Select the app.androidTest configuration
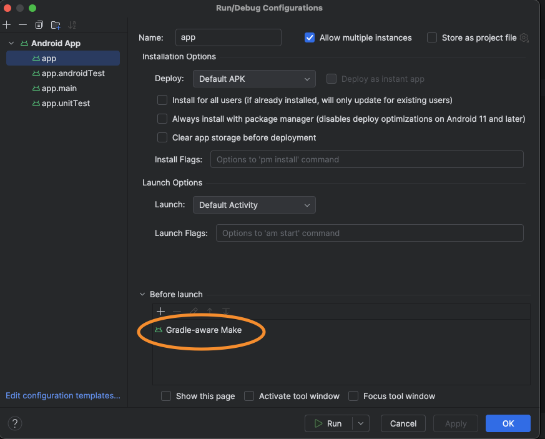This screenshot has height=439, width=545. (x=73, y=73)
